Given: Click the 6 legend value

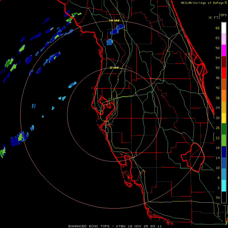Looking at the screenshot, I should tap(218, 178).
